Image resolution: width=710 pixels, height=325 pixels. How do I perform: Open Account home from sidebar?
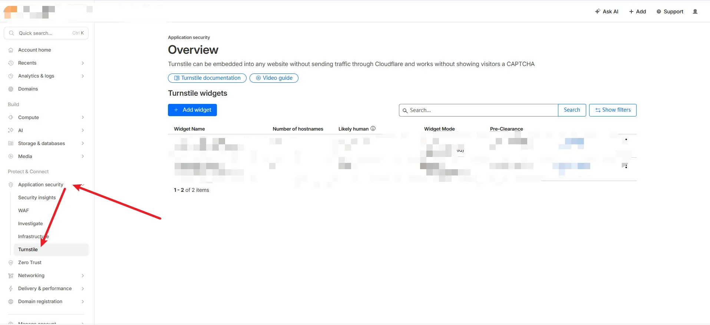pos(34,50)
